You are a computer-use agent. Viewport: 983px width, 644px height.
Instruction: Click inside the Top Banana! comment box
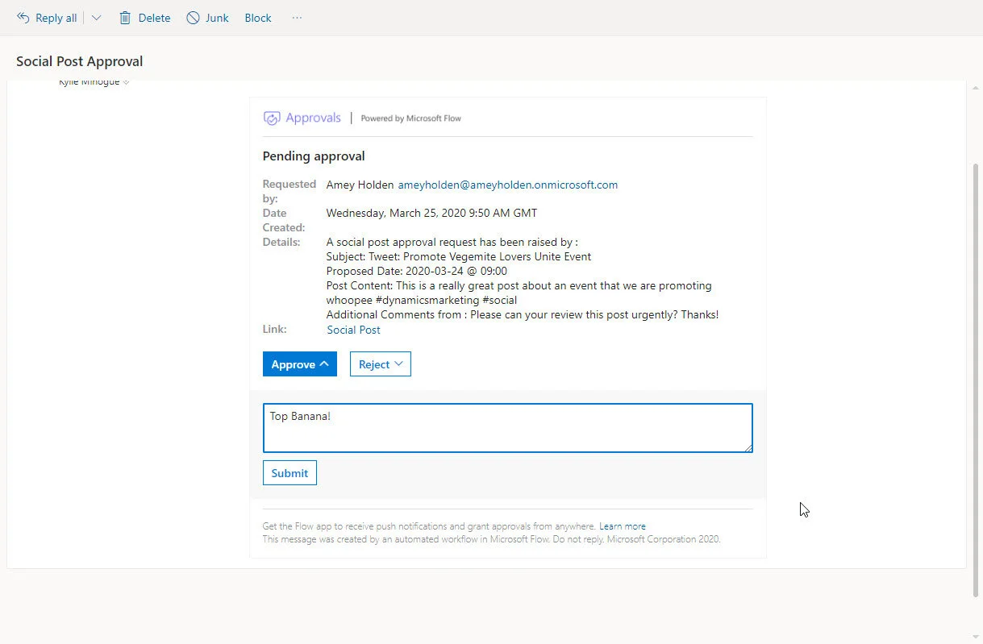(508, 428)
